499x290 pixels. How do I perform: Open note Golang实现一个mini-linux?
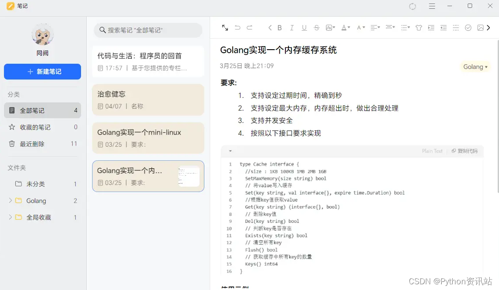point(148,138)
